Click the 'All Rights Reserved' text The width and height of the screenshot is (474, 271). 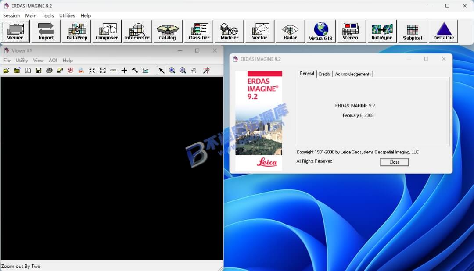tap(314, 161)
